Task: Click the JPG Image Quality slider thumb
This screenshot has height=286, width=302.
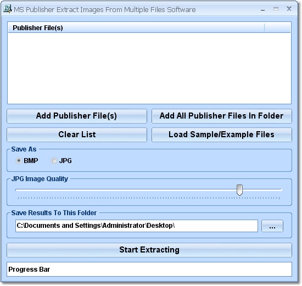Action: [239, 190]
